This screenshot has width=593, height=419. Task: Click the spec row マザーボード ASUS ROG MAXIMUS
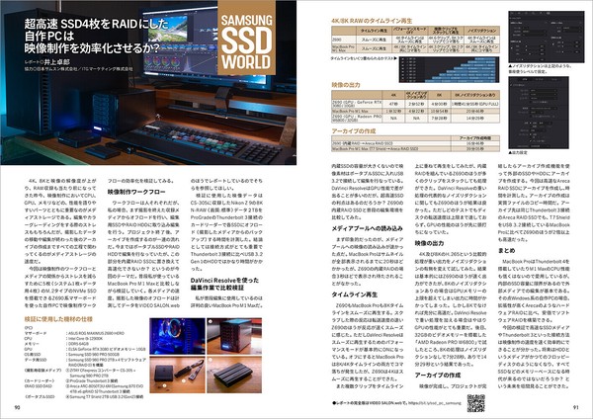(74, 334)
